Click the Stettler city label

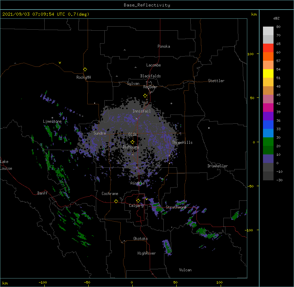(216, 81)
